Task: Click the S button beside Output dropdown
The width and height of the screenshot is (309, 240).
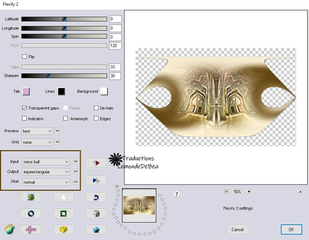Action: click(x=76, y=172)
